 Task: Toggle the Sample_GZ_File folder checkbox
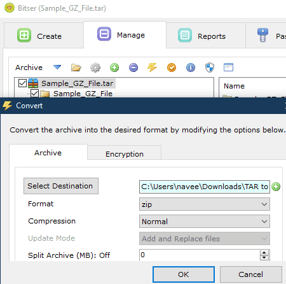coord(34,94)
